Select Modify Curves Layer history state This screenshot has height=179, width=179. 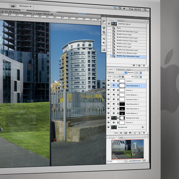click(127, 34)
